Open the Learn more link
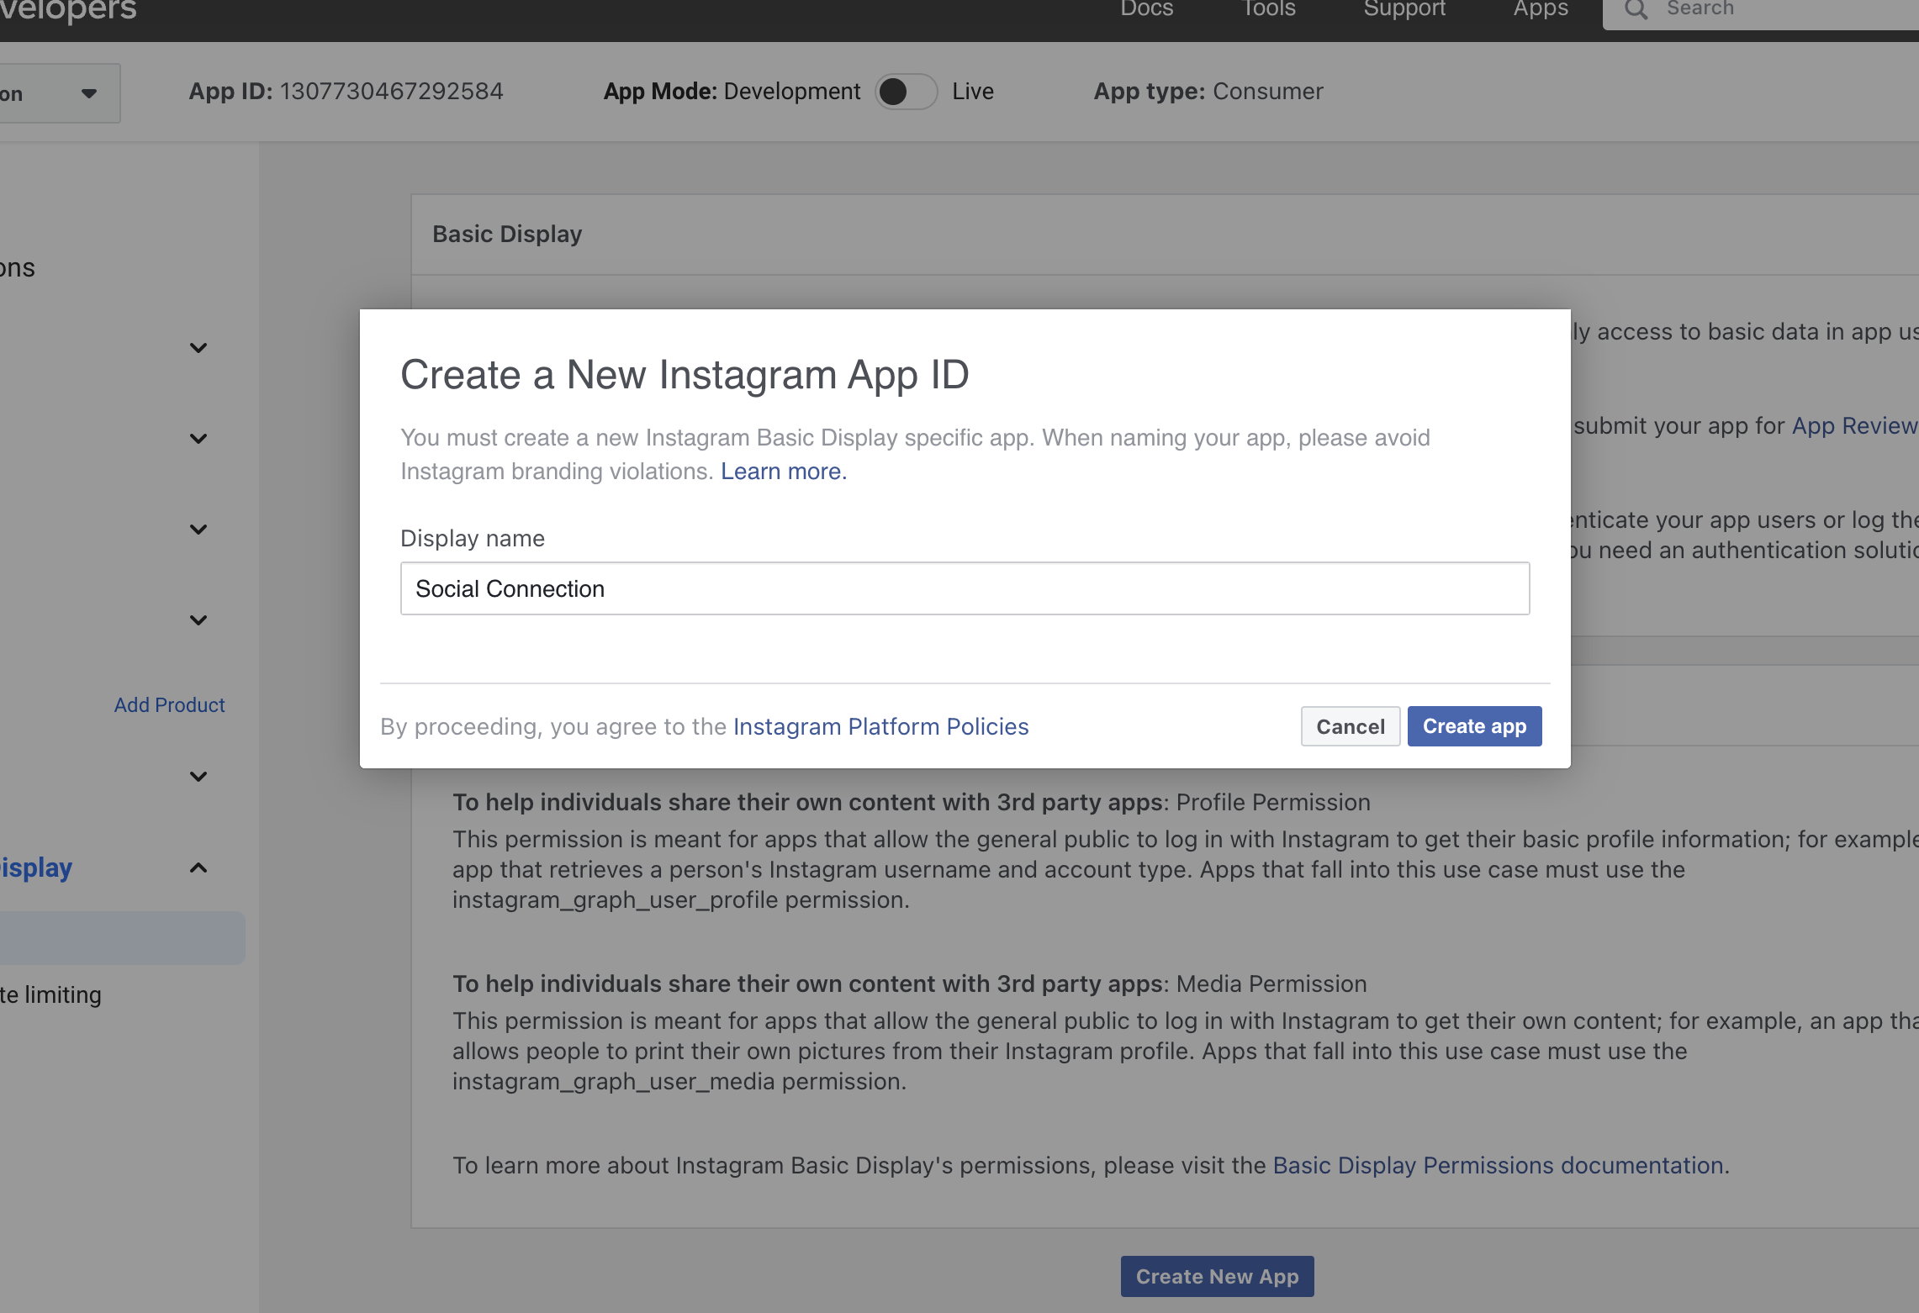Image resolution: width=1919 pixels, height=1313 pixels. click(784, 472)
